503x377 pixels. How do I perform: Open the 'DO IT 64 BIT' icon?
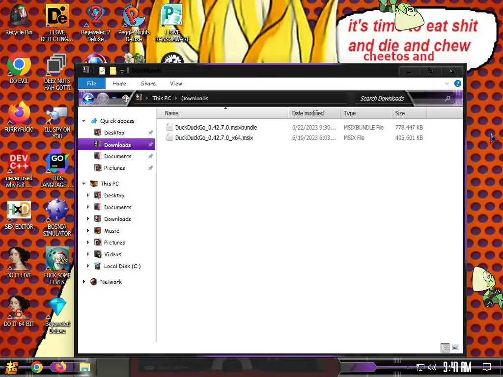click(x=19, y=311)
